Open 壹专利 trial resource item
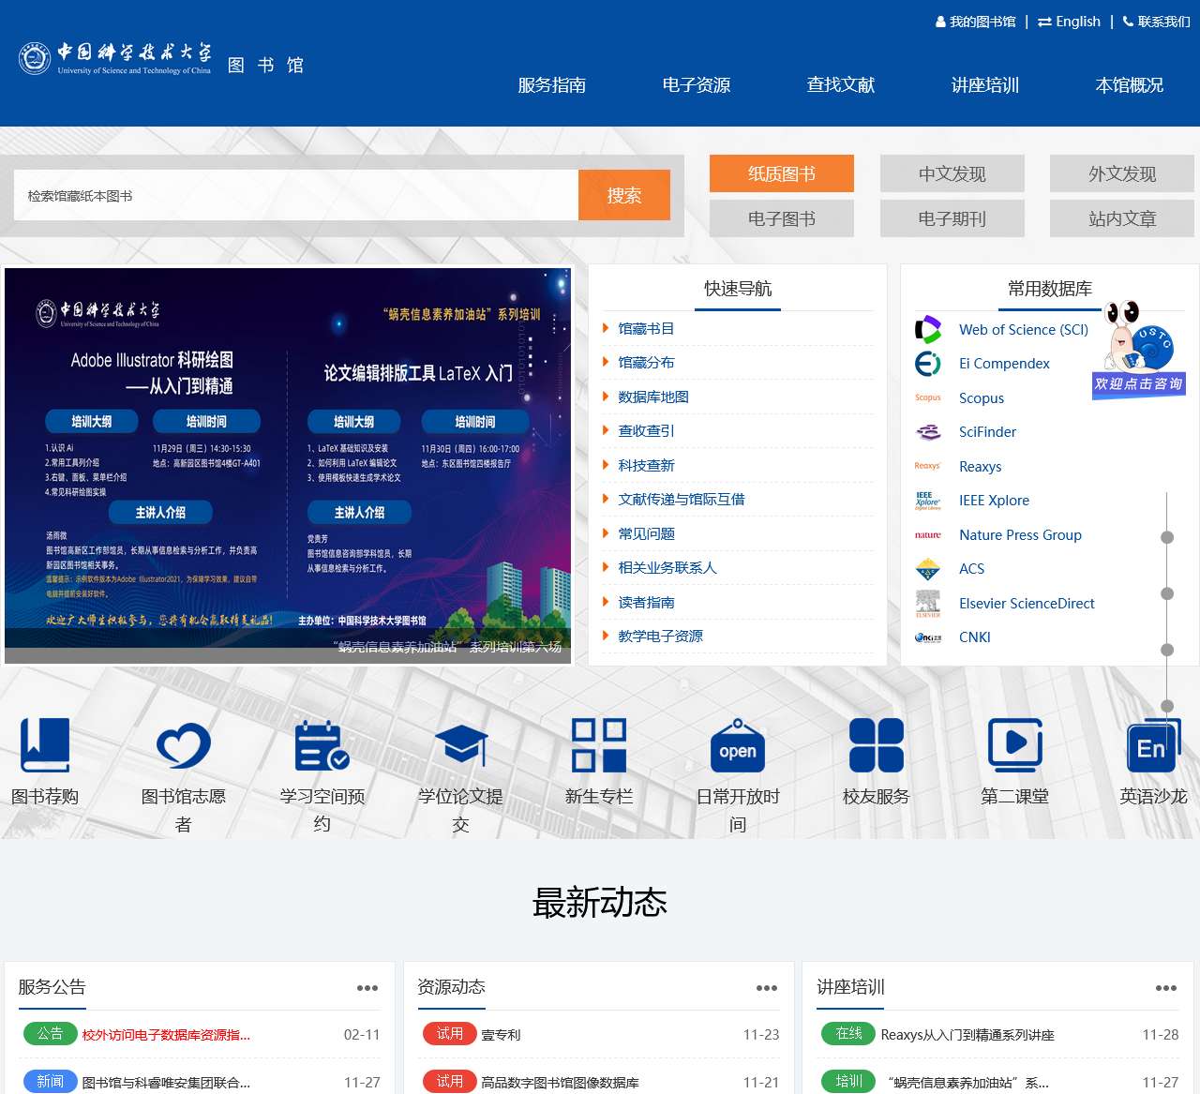The height and width of the screenshot is (1094, 1200). point(501,1035)
